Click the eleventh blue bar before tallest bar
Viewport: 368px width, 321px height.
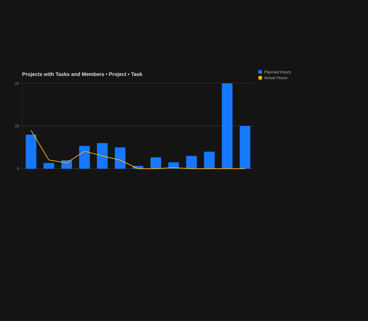[209, 160]
